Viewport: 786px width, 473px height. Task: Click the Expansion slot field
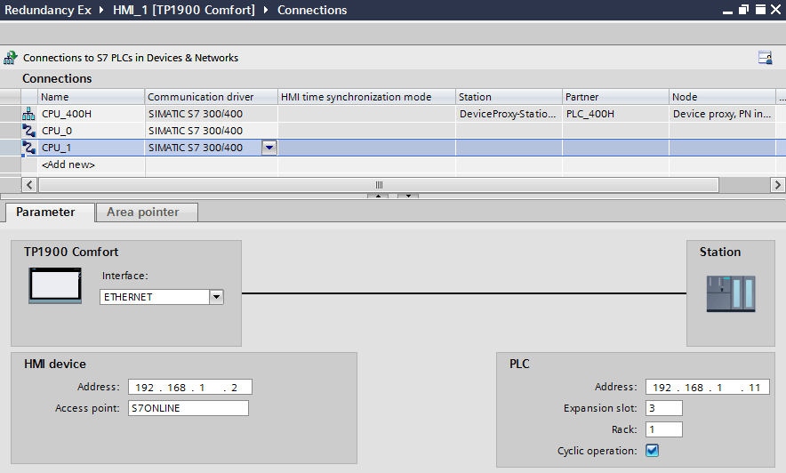click(663, 408)
